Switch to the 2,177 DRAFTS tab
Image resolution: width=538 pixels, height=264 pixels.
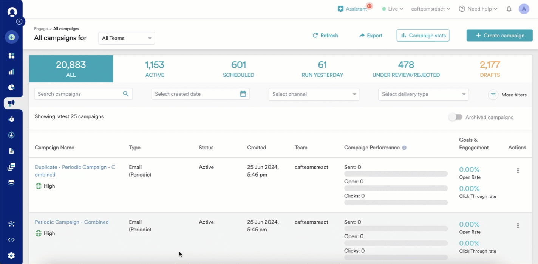[x=490, y=69]
